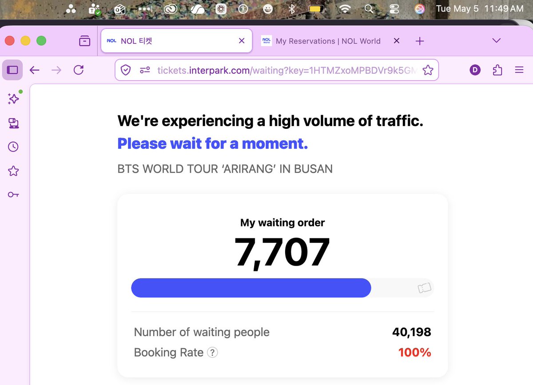Image resolution: width=533 pixels, height=385 pixels.
Task: Open synced tabs in sidebar
Action: [13, 123]
